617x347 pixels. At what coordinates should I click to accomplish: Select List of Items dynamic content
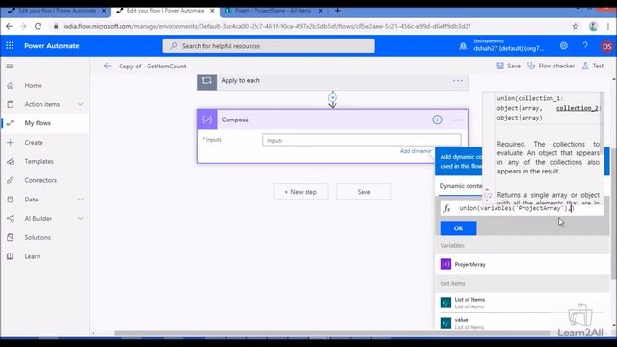pos(523,303)
